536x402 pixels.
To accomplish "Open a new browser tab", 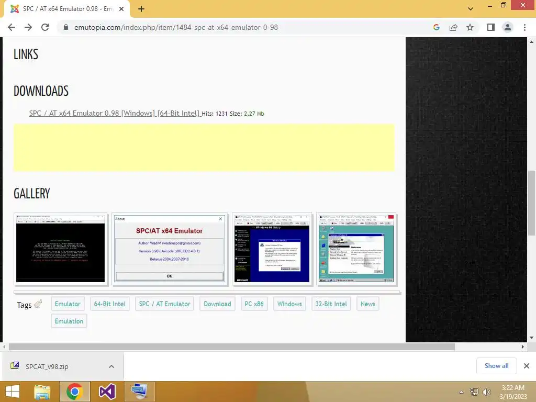I will pos(141,9).
